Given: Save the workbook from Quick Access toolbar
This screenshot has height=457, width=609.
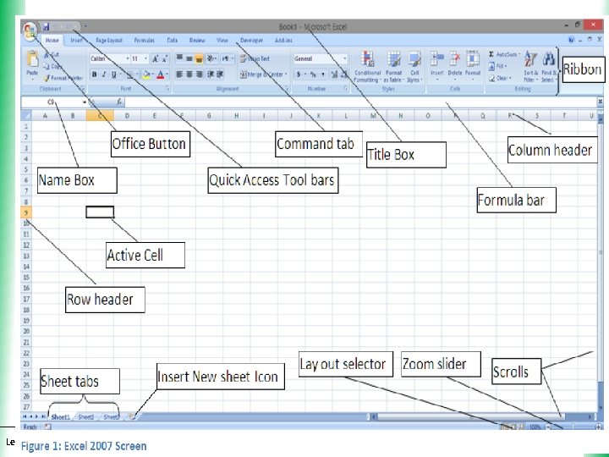Looking at the screenshot, I should (x=47, y=26).
